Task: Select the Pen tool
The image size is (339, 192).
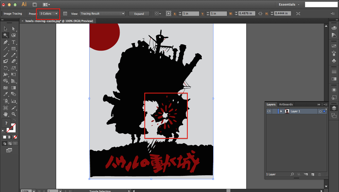Action: tap(6, 42)
